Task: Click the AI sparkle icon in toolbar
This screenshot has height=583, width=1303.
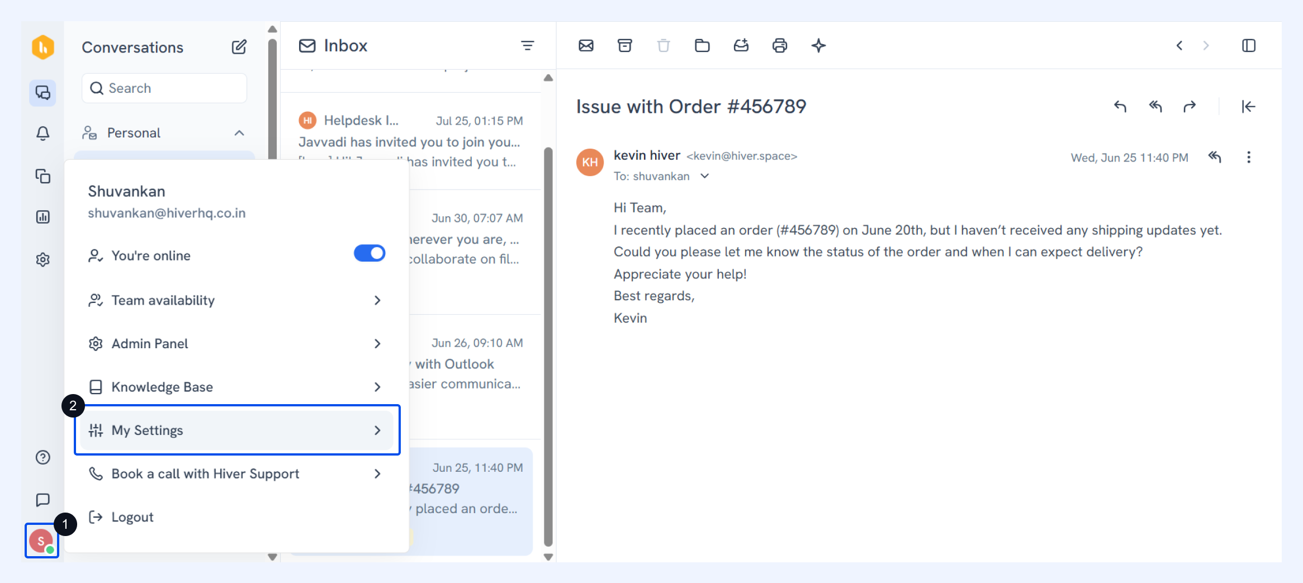Action: click(818, 45)
